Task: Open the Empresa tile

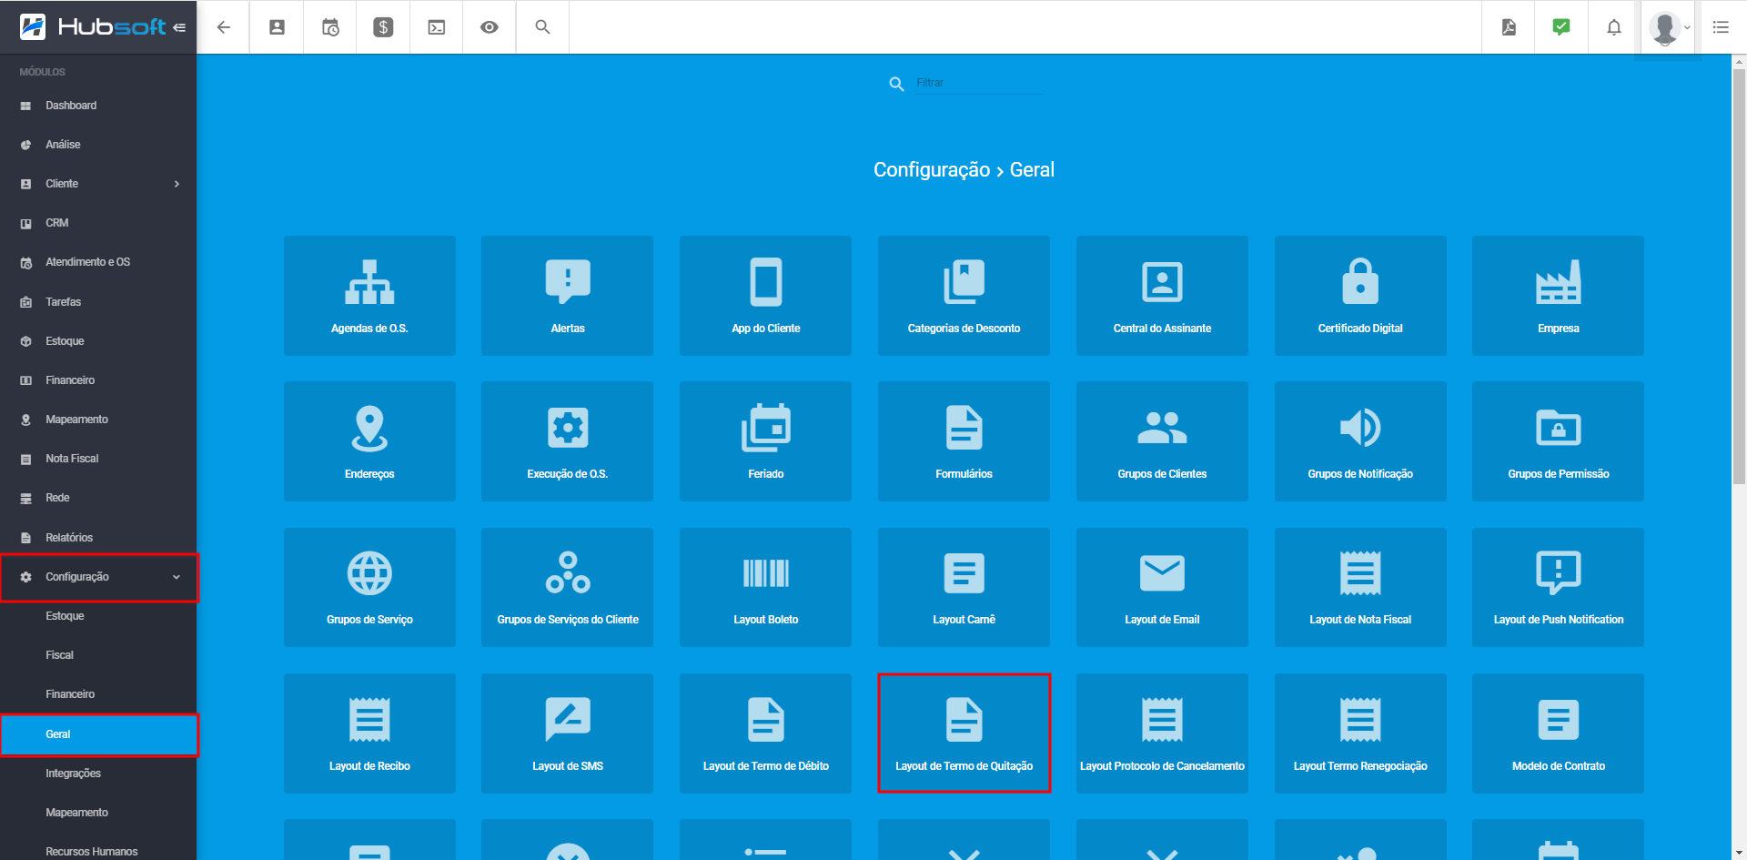Action: [x=1558, y=296]
